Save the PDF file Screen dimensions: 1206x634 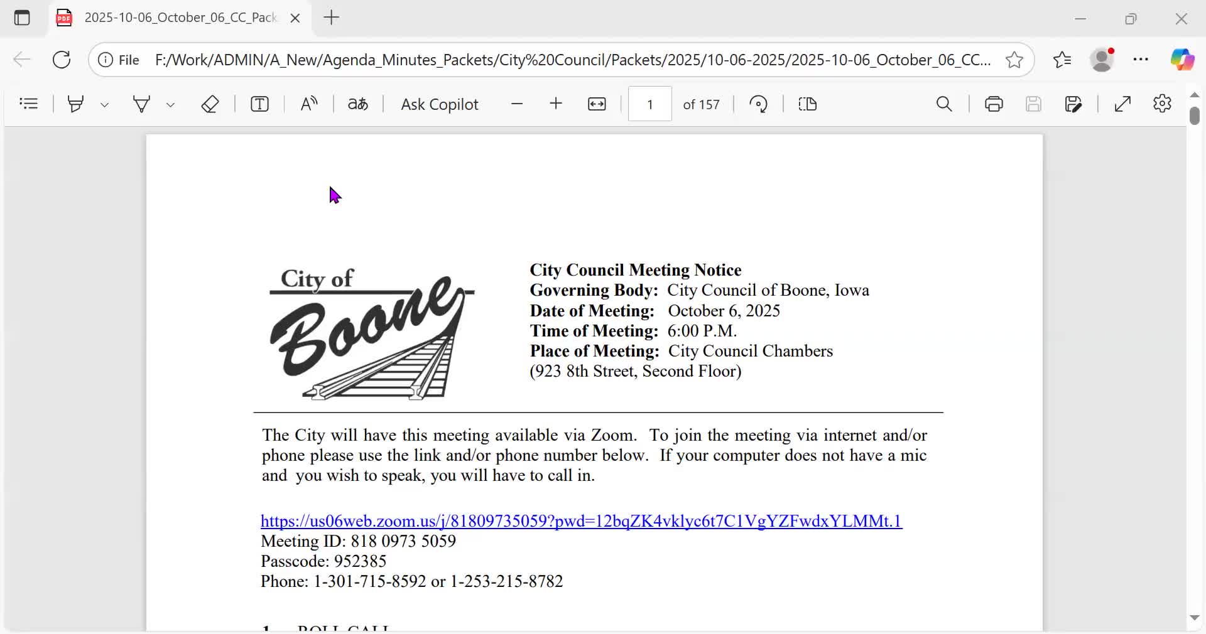coord(1033,104)
